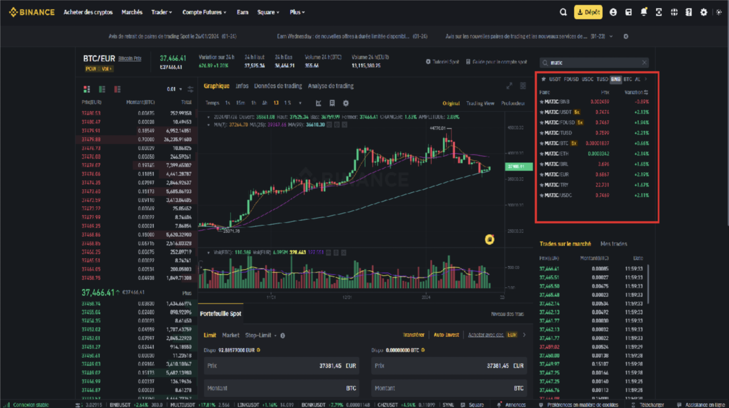Open the order book display settings icon

click(191, 89)
